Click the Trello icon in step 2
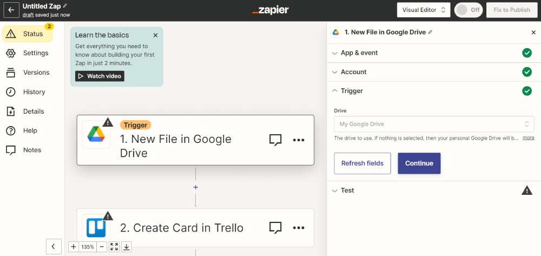Image resolution: width=541 pixels, height=256 pixels. coord(96,228)
